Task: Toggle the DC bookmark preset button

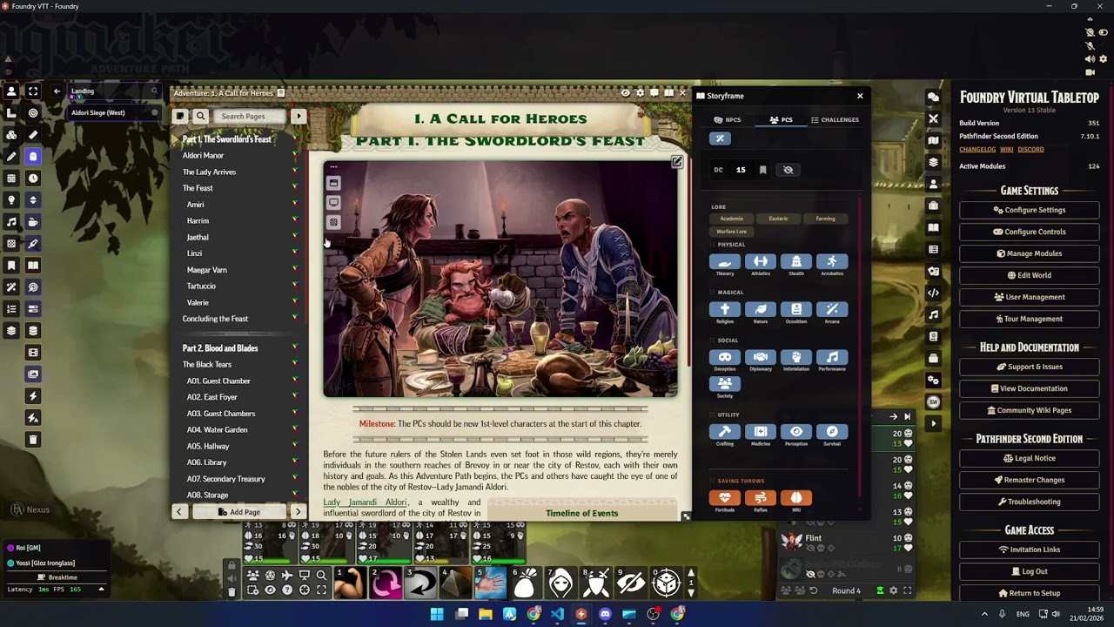Action: (x=762, y=170)
